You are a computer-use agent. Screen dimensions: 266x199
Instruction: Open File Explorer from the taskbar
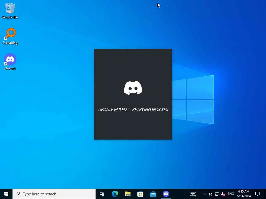128,194
